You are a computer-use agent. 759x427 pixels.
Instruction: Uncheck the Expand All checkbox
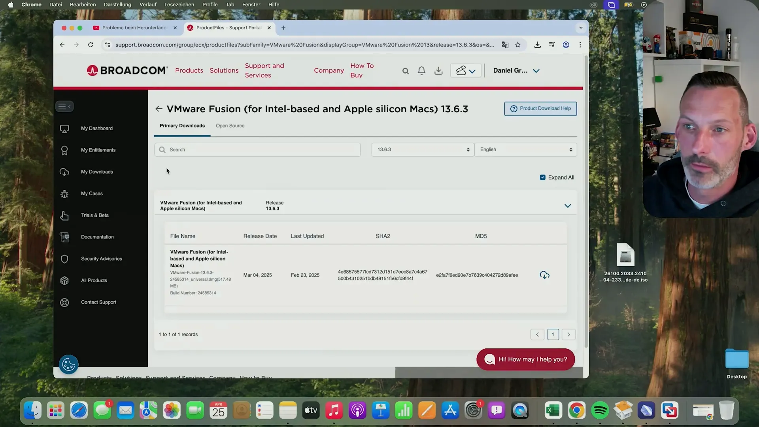click(x=543, y=178)
